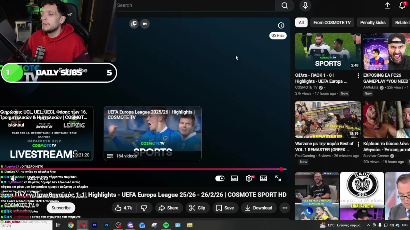Click the system tray microphone icon
The height and width of the screenshot is (230, 410).
coord(380,225)
